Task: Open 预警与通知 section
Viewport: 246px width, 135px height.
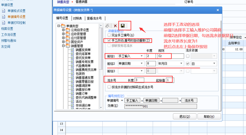Action: point(9,41)
